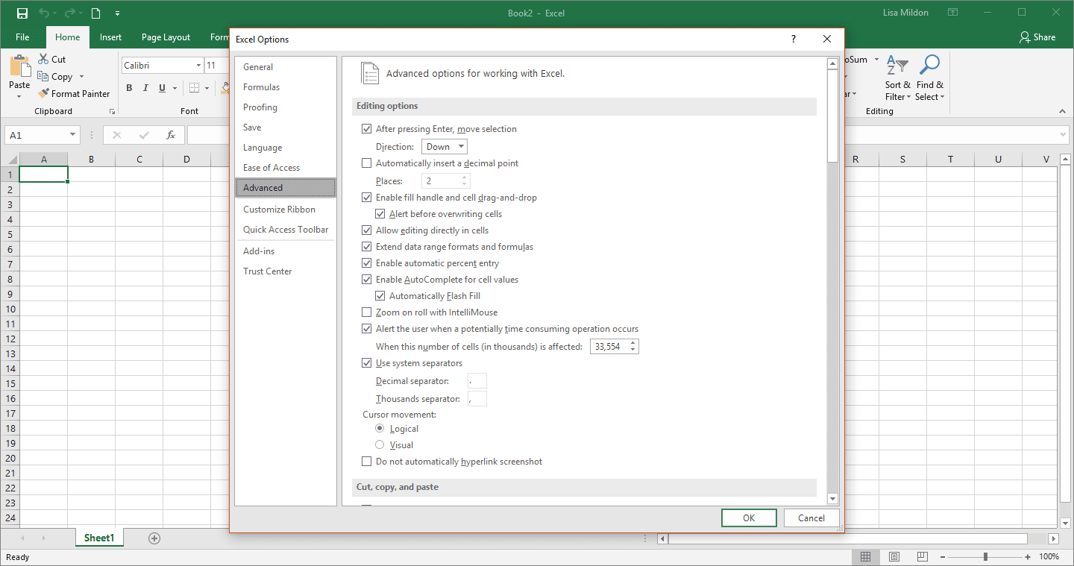Click the Save icon in Quick Access Toolbar

click(x=22, y=13)
